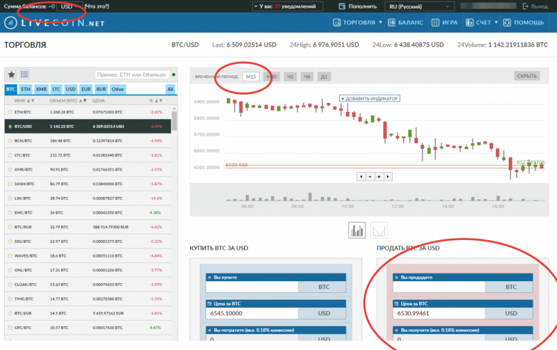
Task: Click the buy BTC amount field
Action: click(x=252, y=287)
